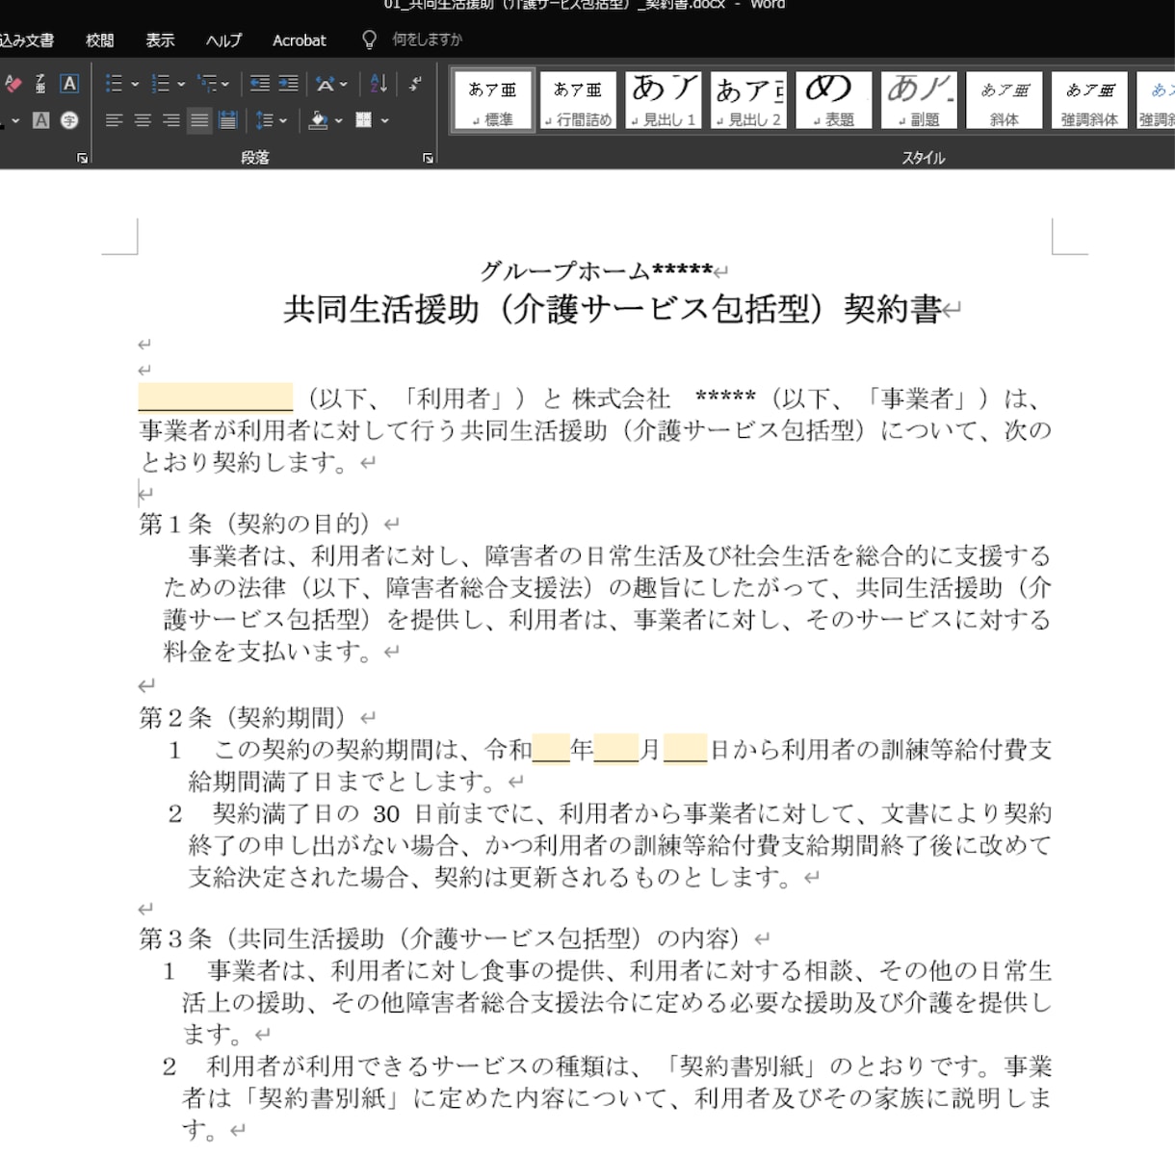The width and height of the screenshot is (1175, 1155).
Task: Click the highlighted month blank before 月
Action: coord(616,748)
